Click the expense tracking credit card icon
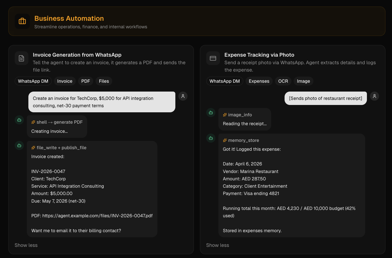This screenshot has width=392, height=258. (213, 58)
